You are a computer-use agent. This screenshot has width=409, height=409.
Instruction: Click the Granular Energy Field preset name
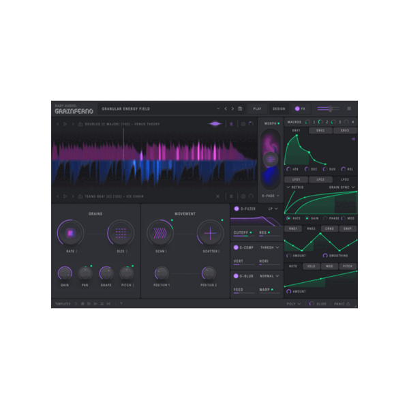pyautogui.click(x=125, y=109)
